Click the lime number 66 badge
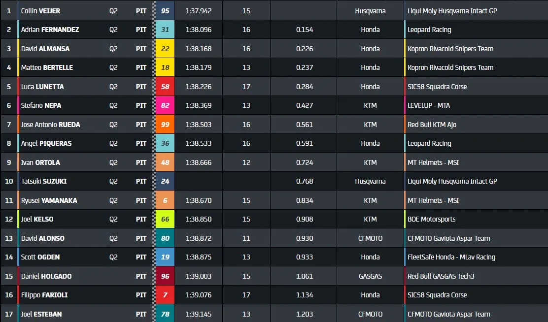The height and width of the screenshot is (322, 548). coord(165,219)
